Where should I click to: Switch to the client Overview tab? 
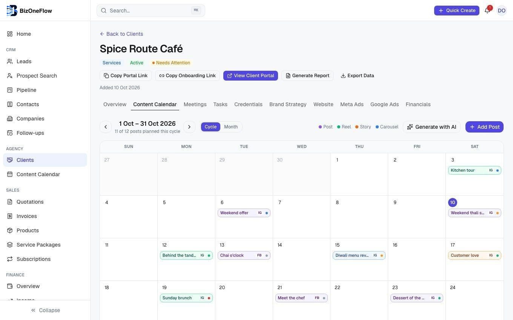[115, 104]
